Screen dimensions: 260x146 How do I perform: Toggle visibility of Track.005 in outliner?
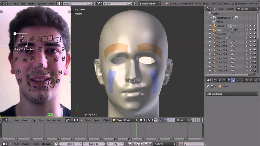(246, 54)
